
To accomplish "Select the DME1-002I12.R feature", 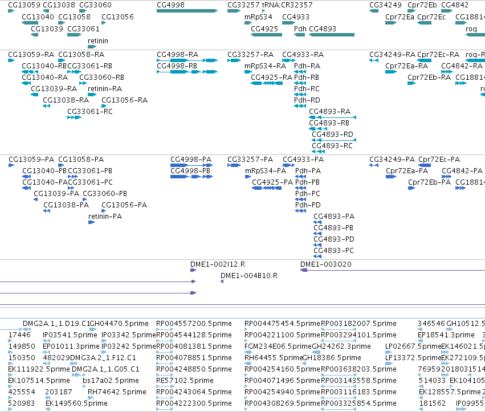I will 193,270.
